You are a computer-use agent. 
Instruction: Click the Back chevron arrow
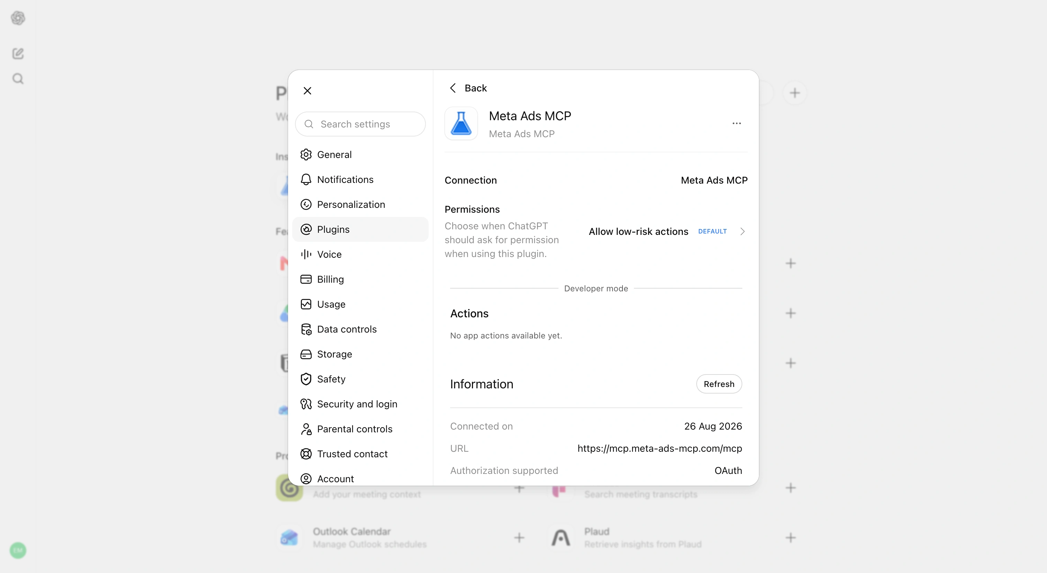point(453,88)
